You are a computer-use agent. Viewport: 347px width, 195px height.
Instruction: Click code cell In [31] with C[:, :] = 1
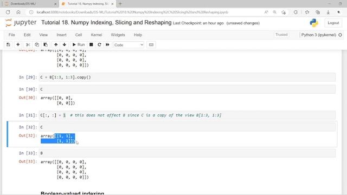tap(187, 115)
